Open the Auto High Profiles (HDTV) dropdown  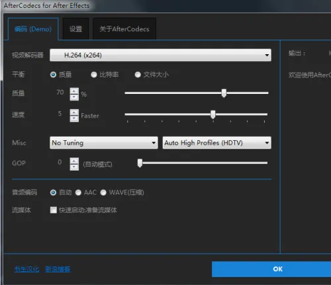coord(217,143)
